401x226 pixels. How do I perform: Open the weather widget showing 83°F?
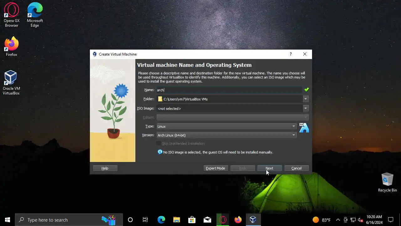click(x=321, y=220)
